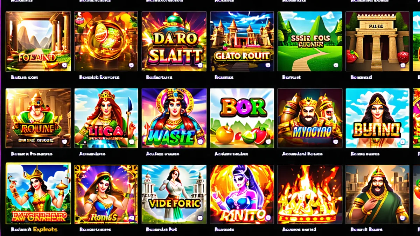This screenshot has height=236, width=420.
Task: Open the DARO SLAITT game thumbnail
Action: tap(174, 41)
